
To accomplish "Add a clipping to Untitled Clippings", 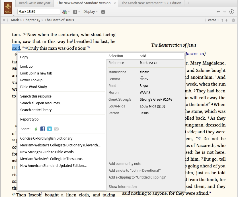I will (138, 177).
